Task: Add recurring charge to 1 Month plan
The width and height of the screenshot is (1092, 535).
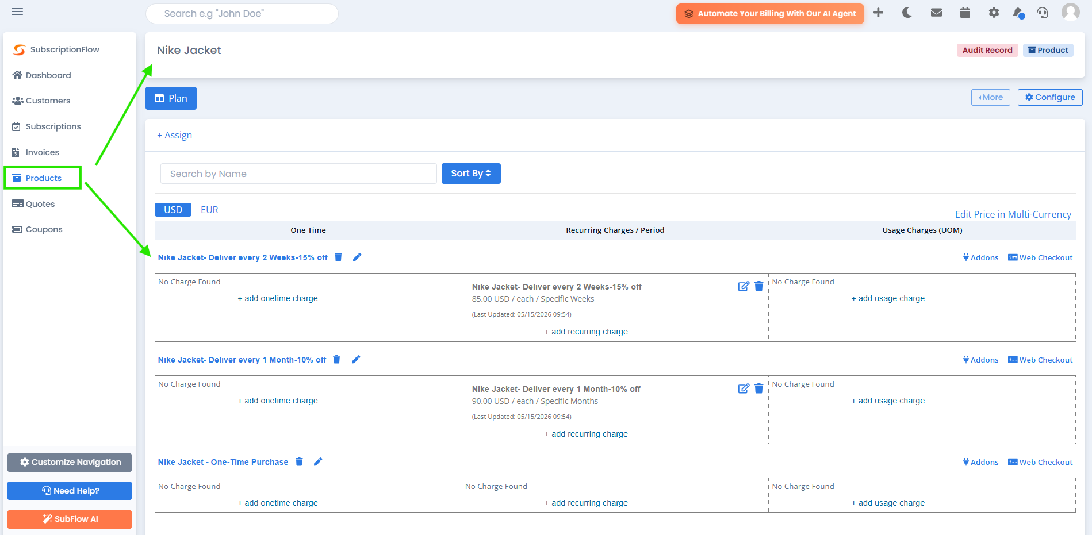Action: tap(586, 434)
